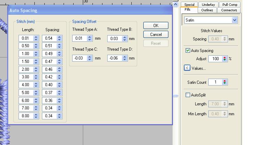Image resolution: width=275 pixels, height=145 pixels.
Task: Open the Pull Comp tab
Action: pos(229,4)
